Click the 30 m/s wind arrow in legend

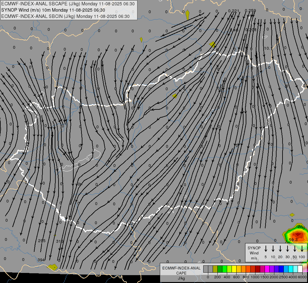click(287, 249)
